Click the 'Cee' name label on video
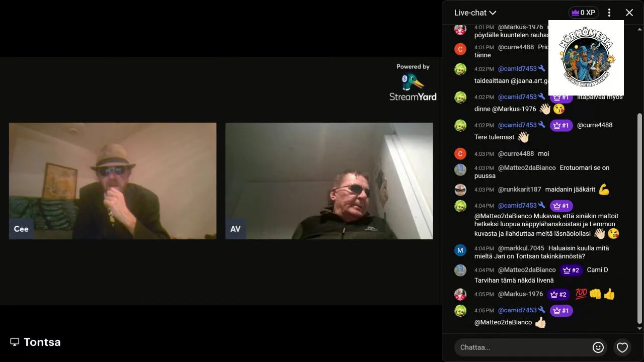Viewport: 644px width, 362px height. coord(21,229)
